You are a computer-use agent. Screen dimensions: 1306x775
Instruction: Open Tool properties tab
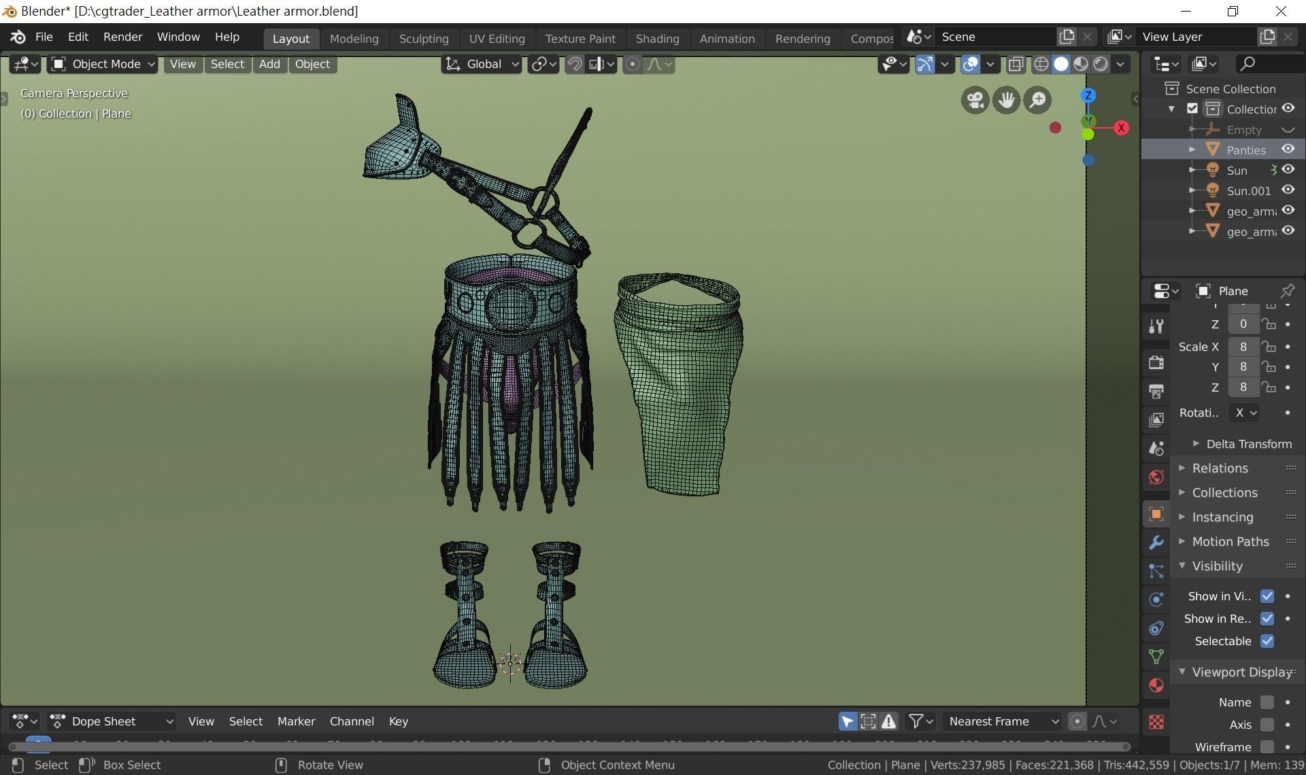pyautogui.click(x=1156, y=326)
